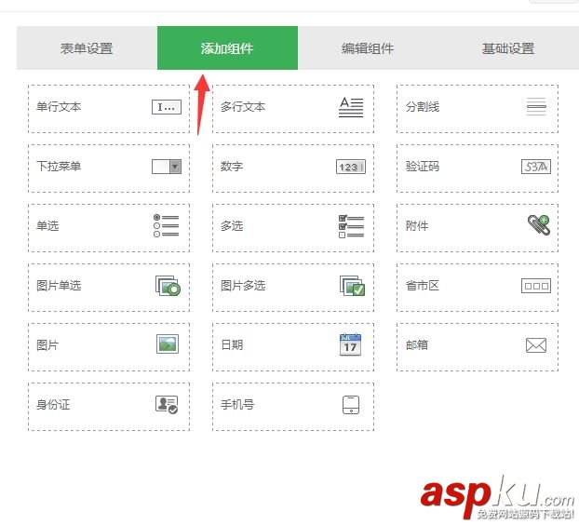Click the mobile phone icon
579x525 pixels.
point(351,405)
